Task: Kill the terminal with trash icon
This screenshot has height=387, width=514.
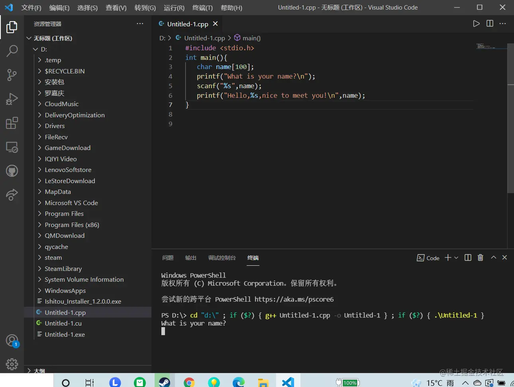Action: [x=480, y=258]
